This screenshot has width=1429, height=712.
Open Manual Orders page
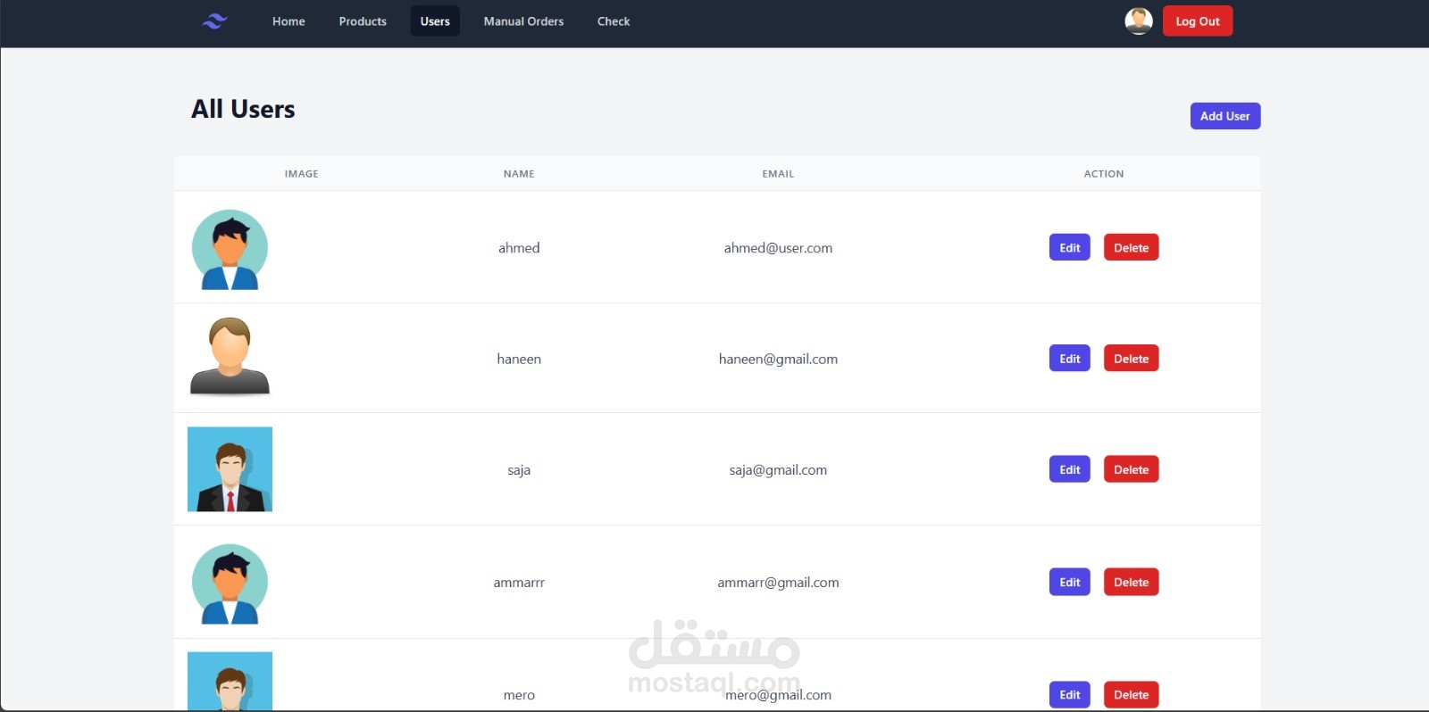[523, 21]
